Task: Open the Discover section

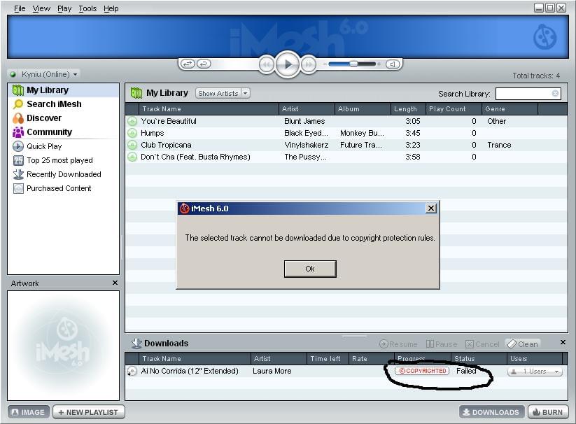Action: point(44,118)
